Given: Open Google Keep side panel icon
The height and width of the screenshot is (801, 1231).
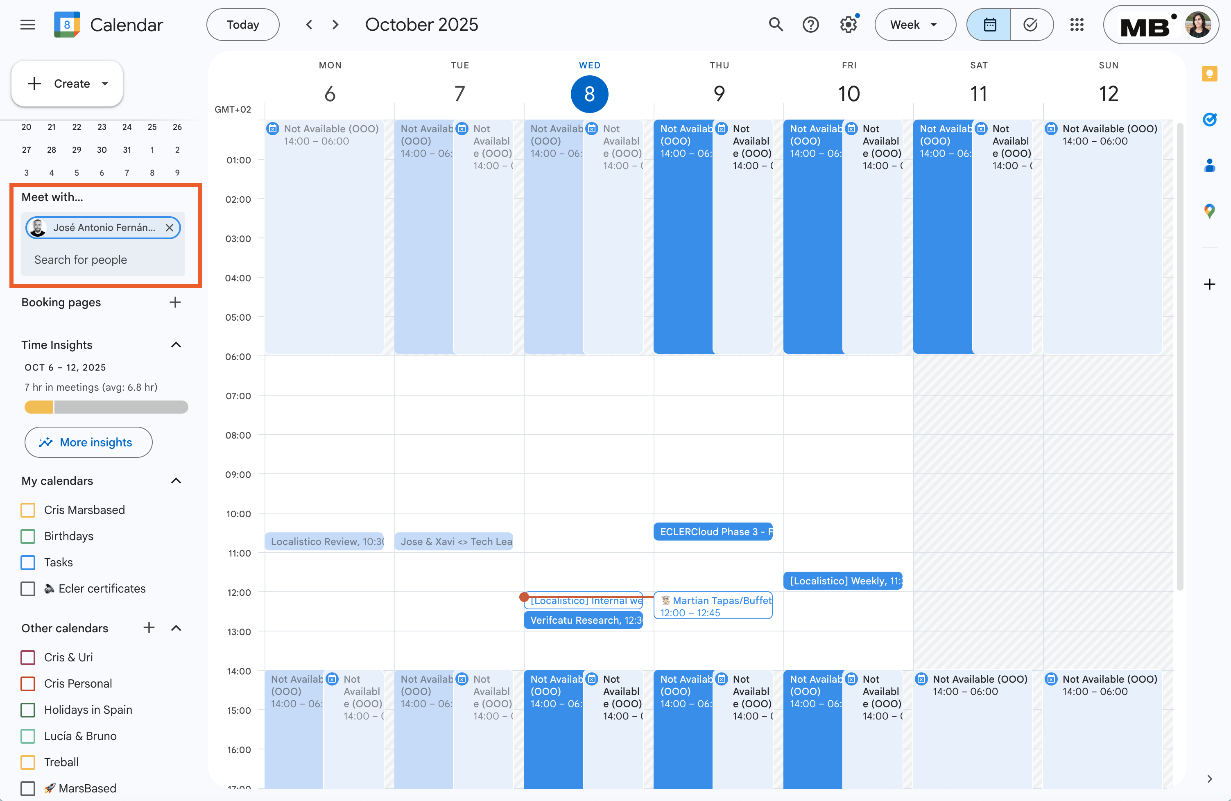Looking at the screenshot, I should pyautogui.click(x=1209, y=74).
